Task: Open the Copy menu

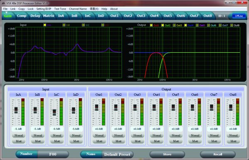Action: [22, 9]
